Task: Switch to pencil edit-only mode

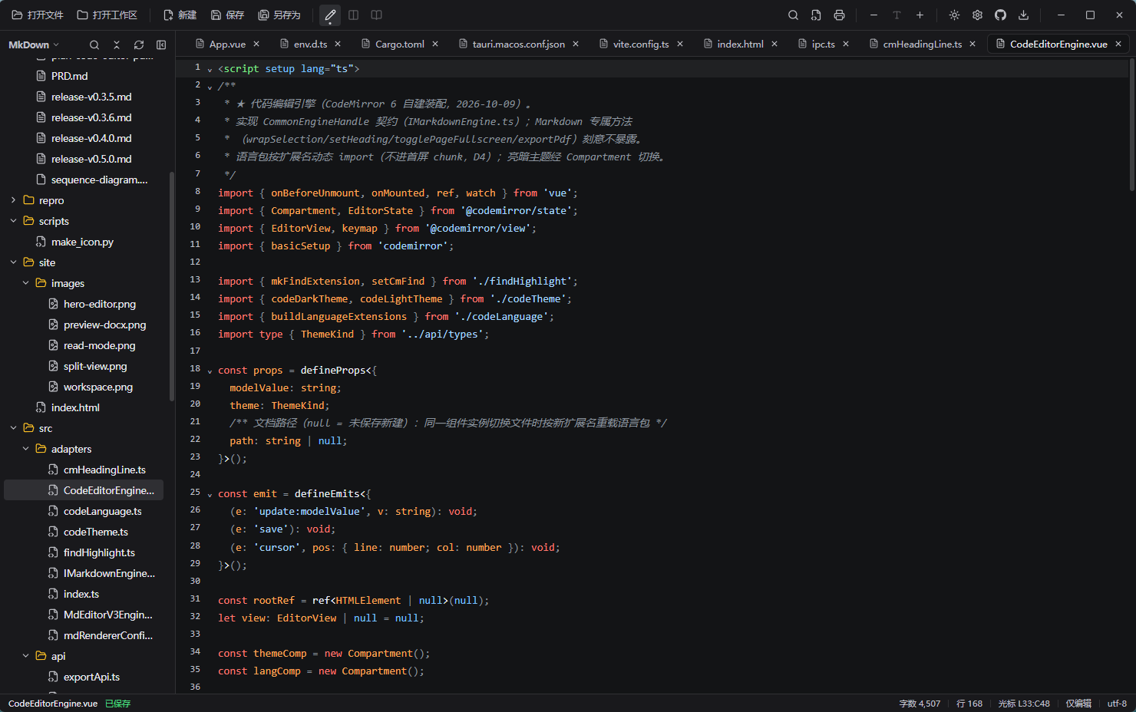Action: coord(330,15)
